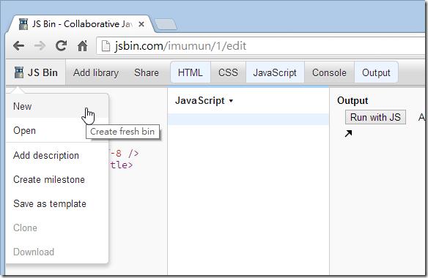The image size is (428, 278).
Task: Click the pop-out arrow icon under Output
Action: pyautogui.click(x=348, y=133)
